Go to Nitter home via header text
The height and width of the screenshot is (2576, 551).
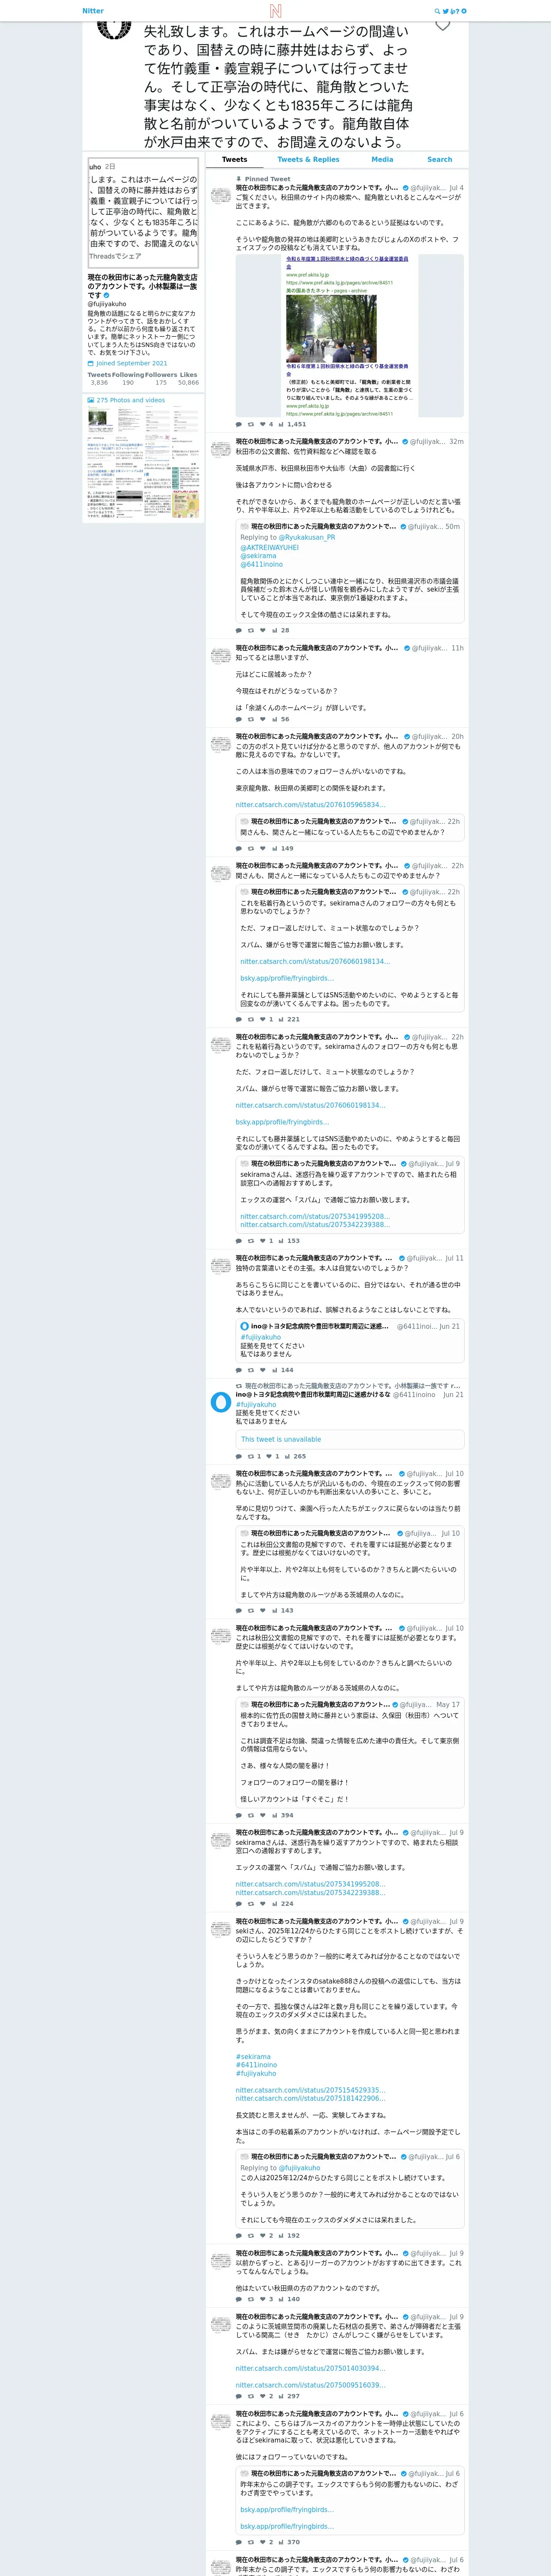(x=93, y=11)
